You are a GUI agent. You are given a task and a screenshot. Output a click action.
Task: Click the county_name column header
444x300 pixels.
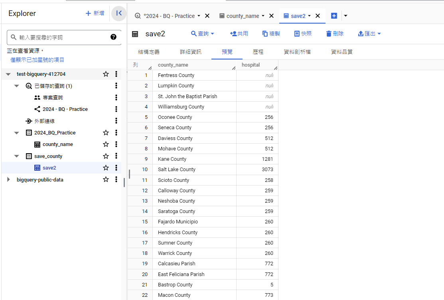click(x=173, y=65)
